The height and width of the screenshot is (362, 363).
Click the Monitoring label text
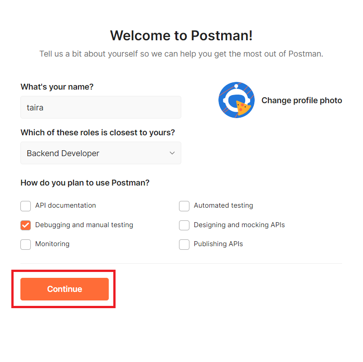pos(52,244)
